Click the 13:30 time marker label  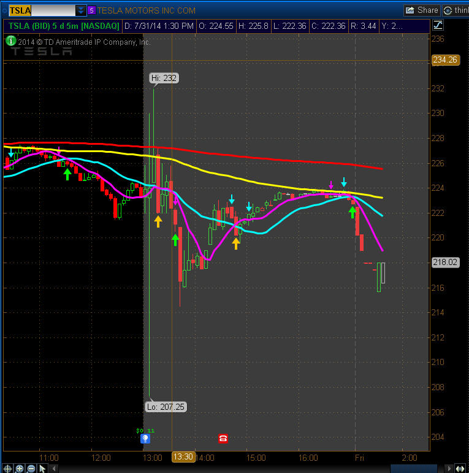pos(183,457)
